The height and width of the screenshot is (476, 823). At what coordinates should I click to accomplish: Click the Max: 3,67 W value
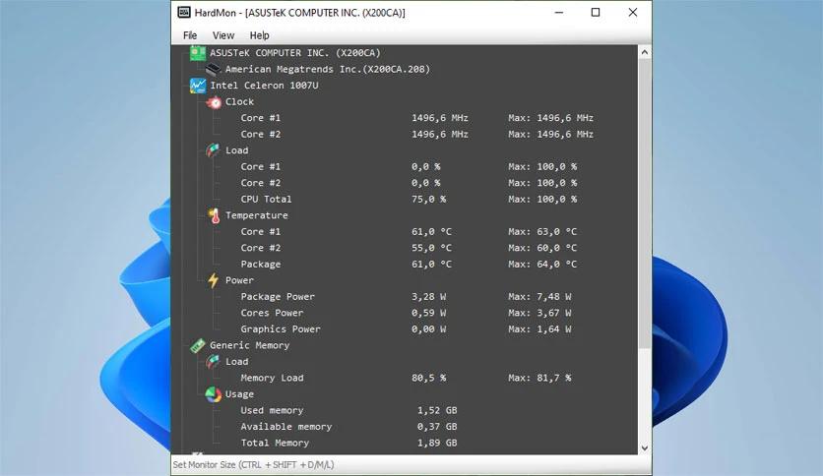pyautogui.click(x=539, y=313)
